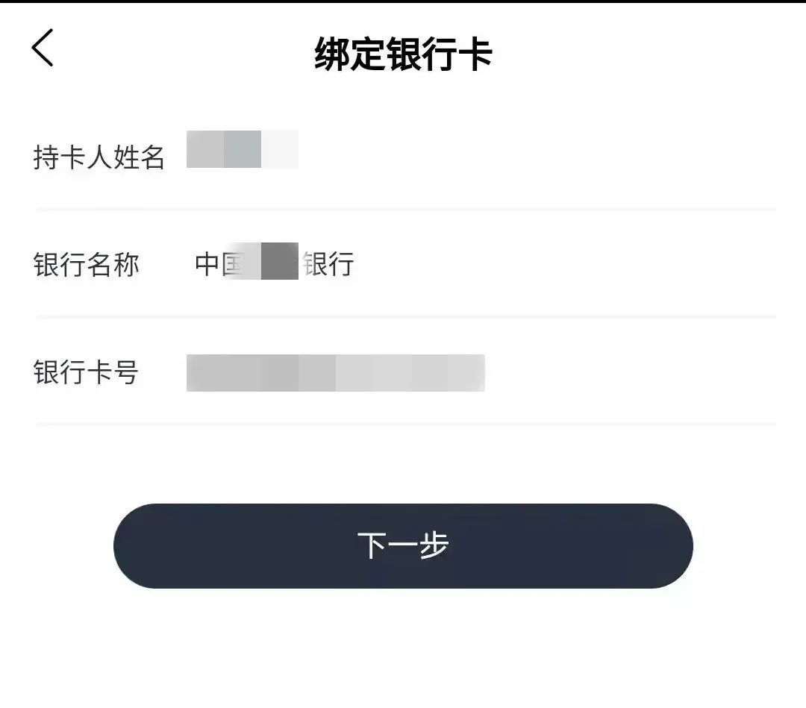Screen dimensions: 806x708
Task: Click the 持卡人姓名 label
Action: [99, 157]
